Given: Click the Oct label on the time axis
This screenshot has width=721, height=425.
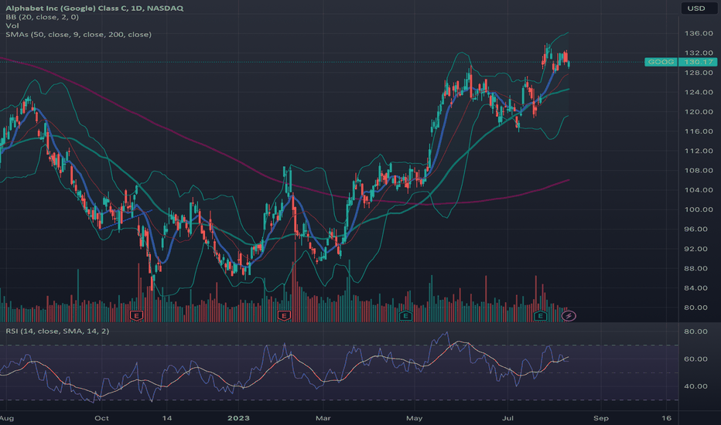Looking at the screenshot, I should 101,418.
